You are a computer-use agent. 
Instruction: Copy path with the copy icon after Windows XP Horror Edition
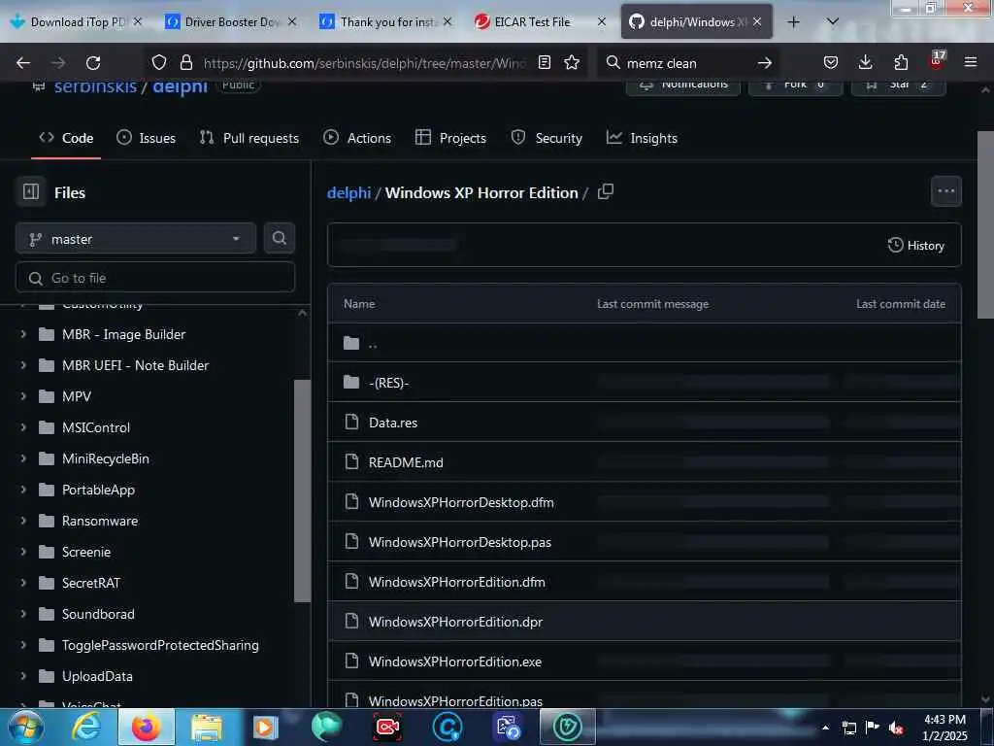point(606,191)
